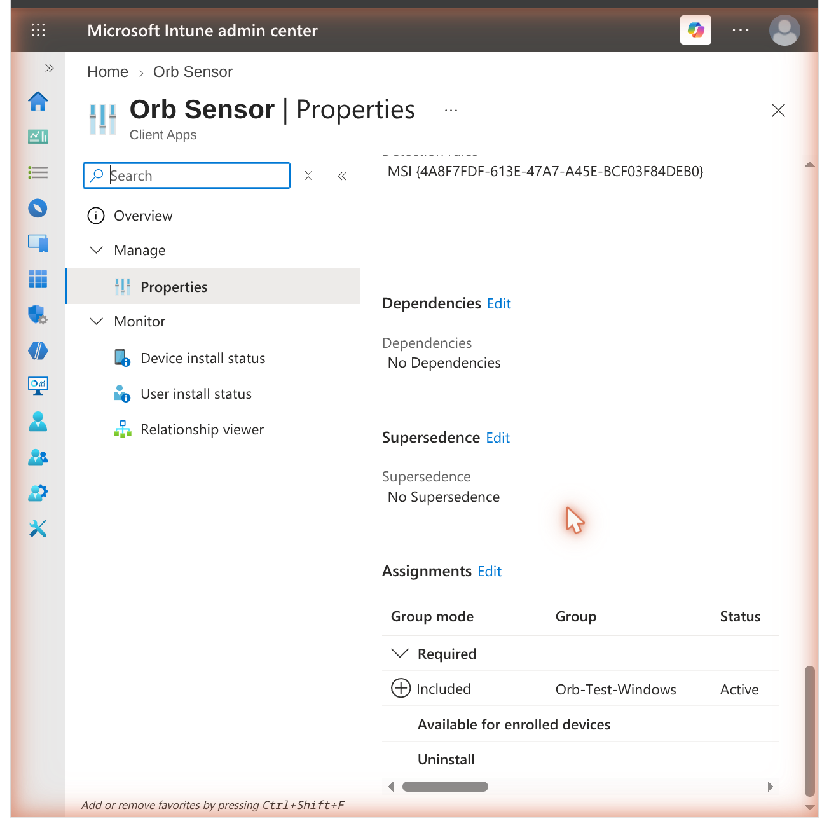Open Troubleshooting + support tools icon
Screen dimensions: 829x828
(38, 528)
